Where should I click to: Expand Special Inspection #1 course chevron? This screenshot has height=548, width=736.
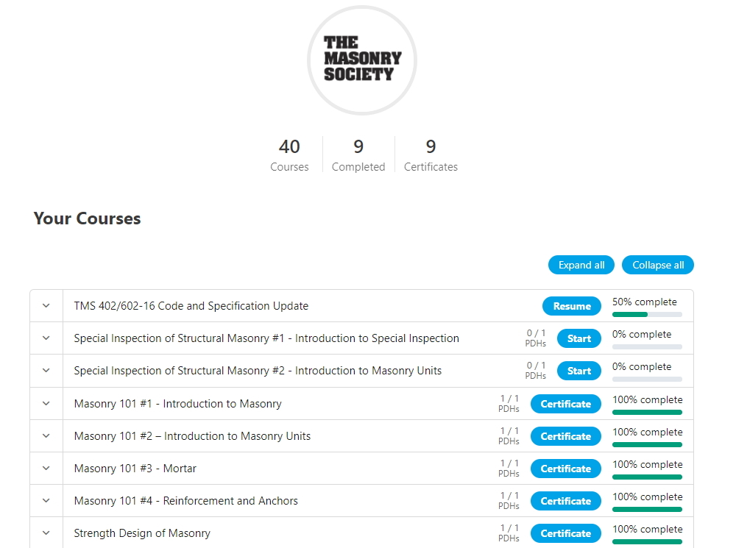(46, 338)
